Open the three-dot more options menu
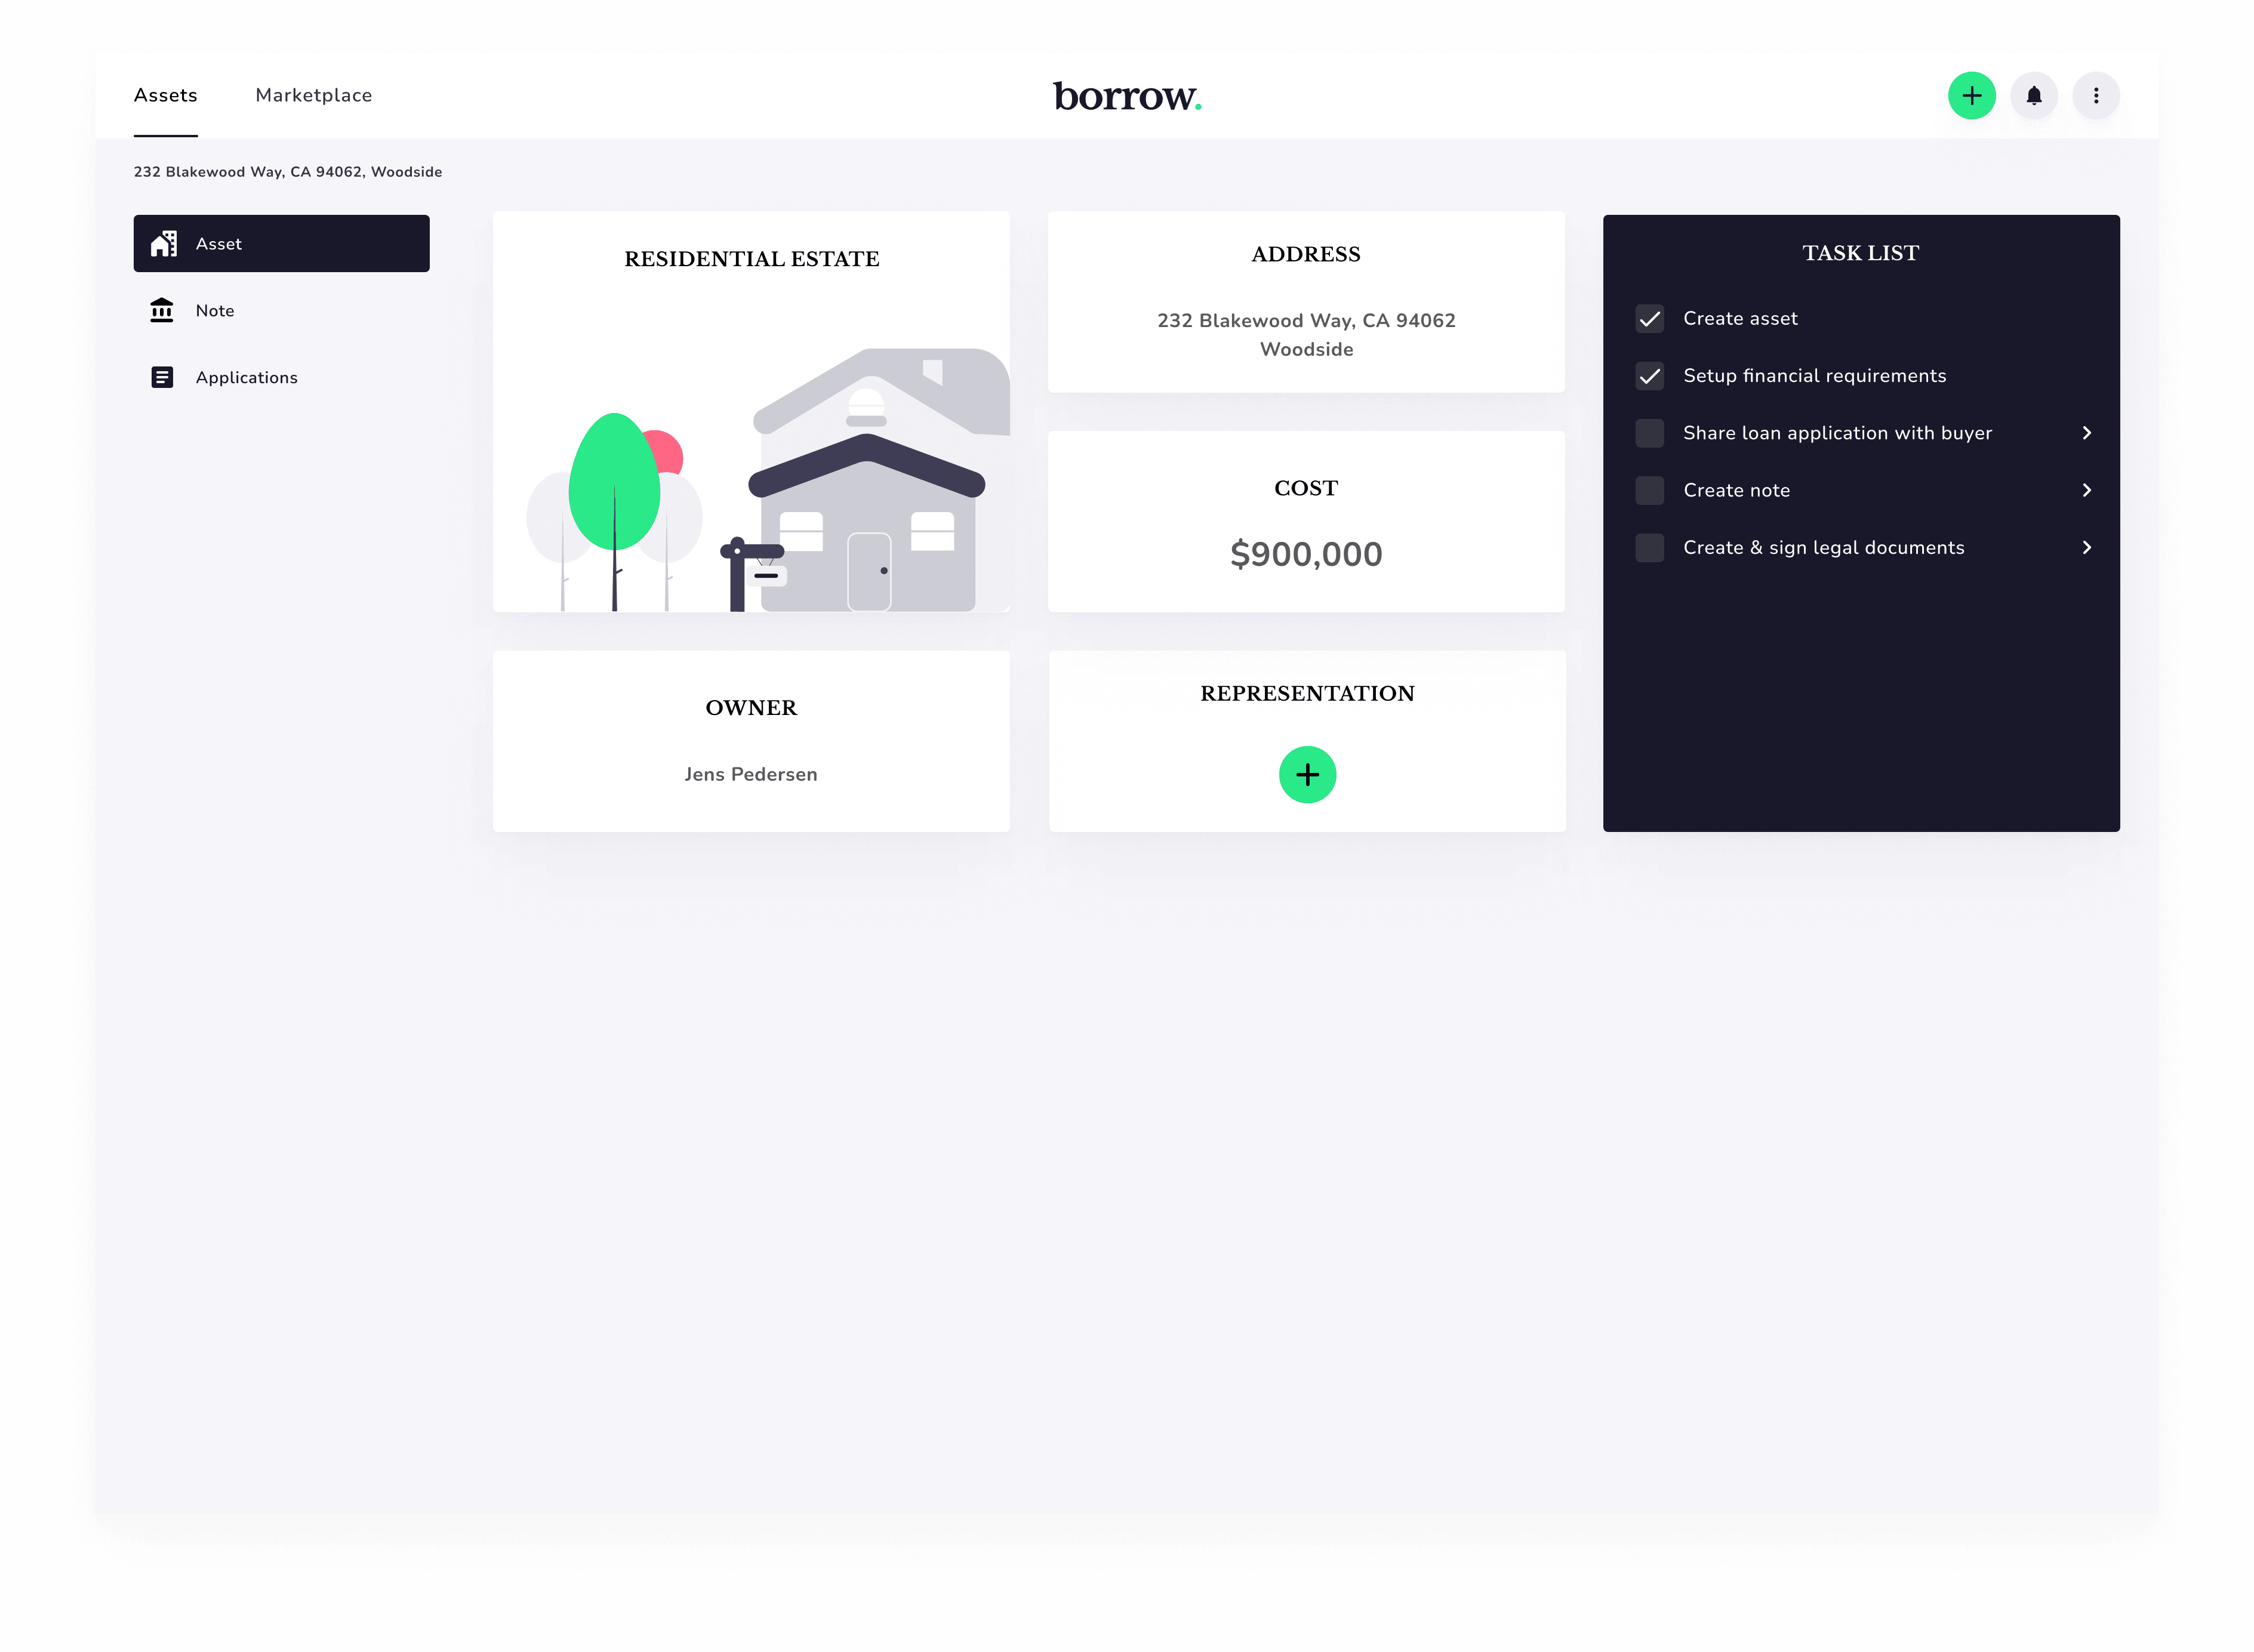Image resolution: width=2254 pixels, height=1652 pixels. 2095,96
